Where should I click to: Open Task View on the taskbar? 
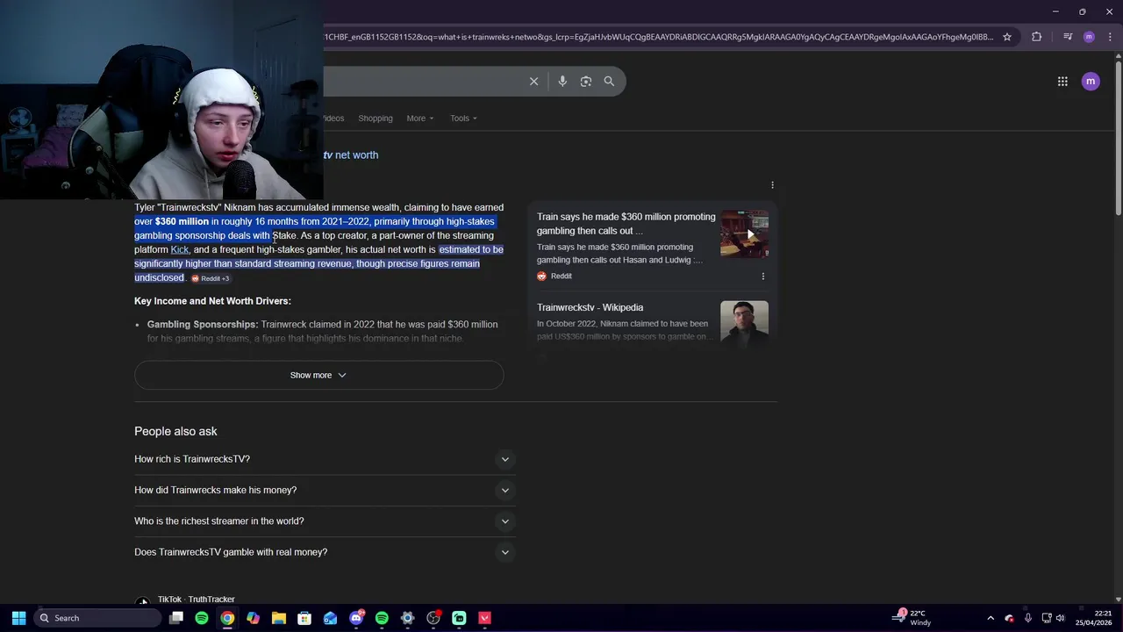pos(176,618)
